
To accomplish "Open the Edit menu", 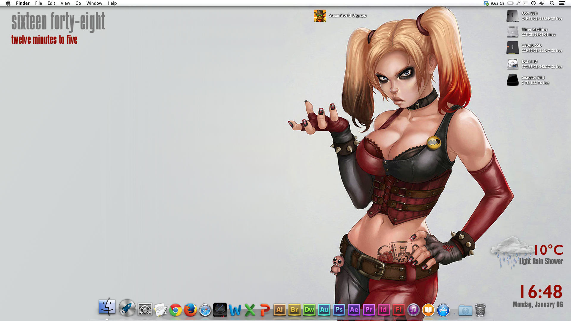I will click(x=51, y=3).
